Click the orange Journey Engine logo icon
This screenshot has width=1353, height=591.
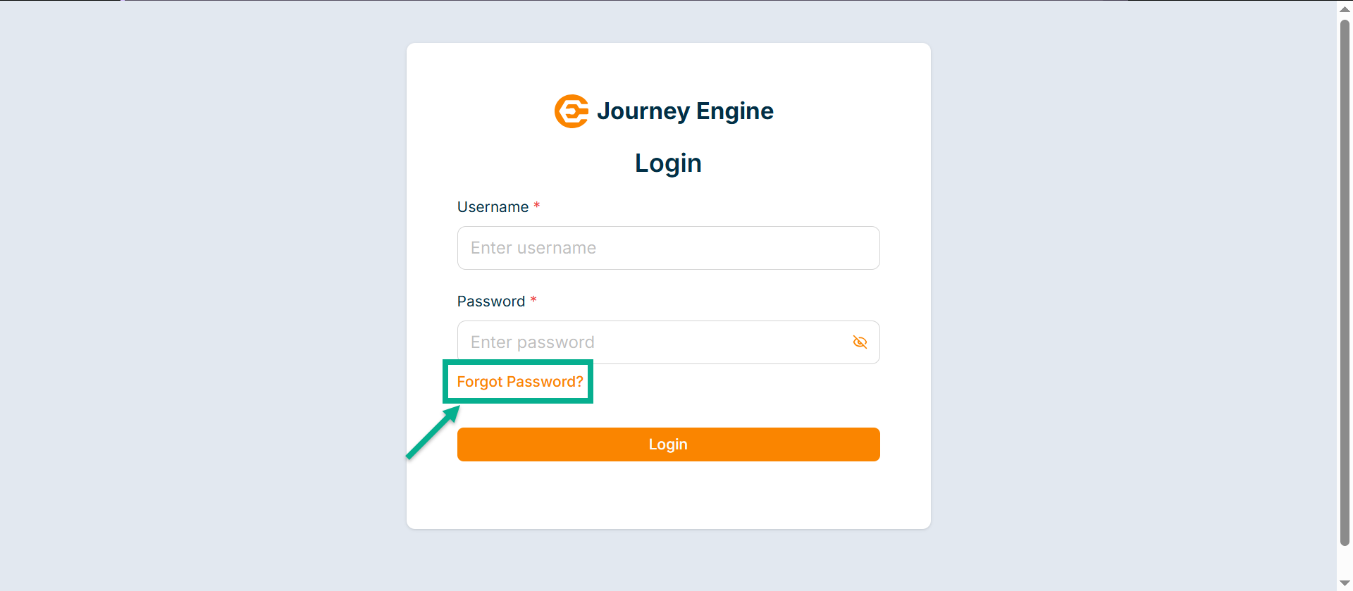(571, 111)
